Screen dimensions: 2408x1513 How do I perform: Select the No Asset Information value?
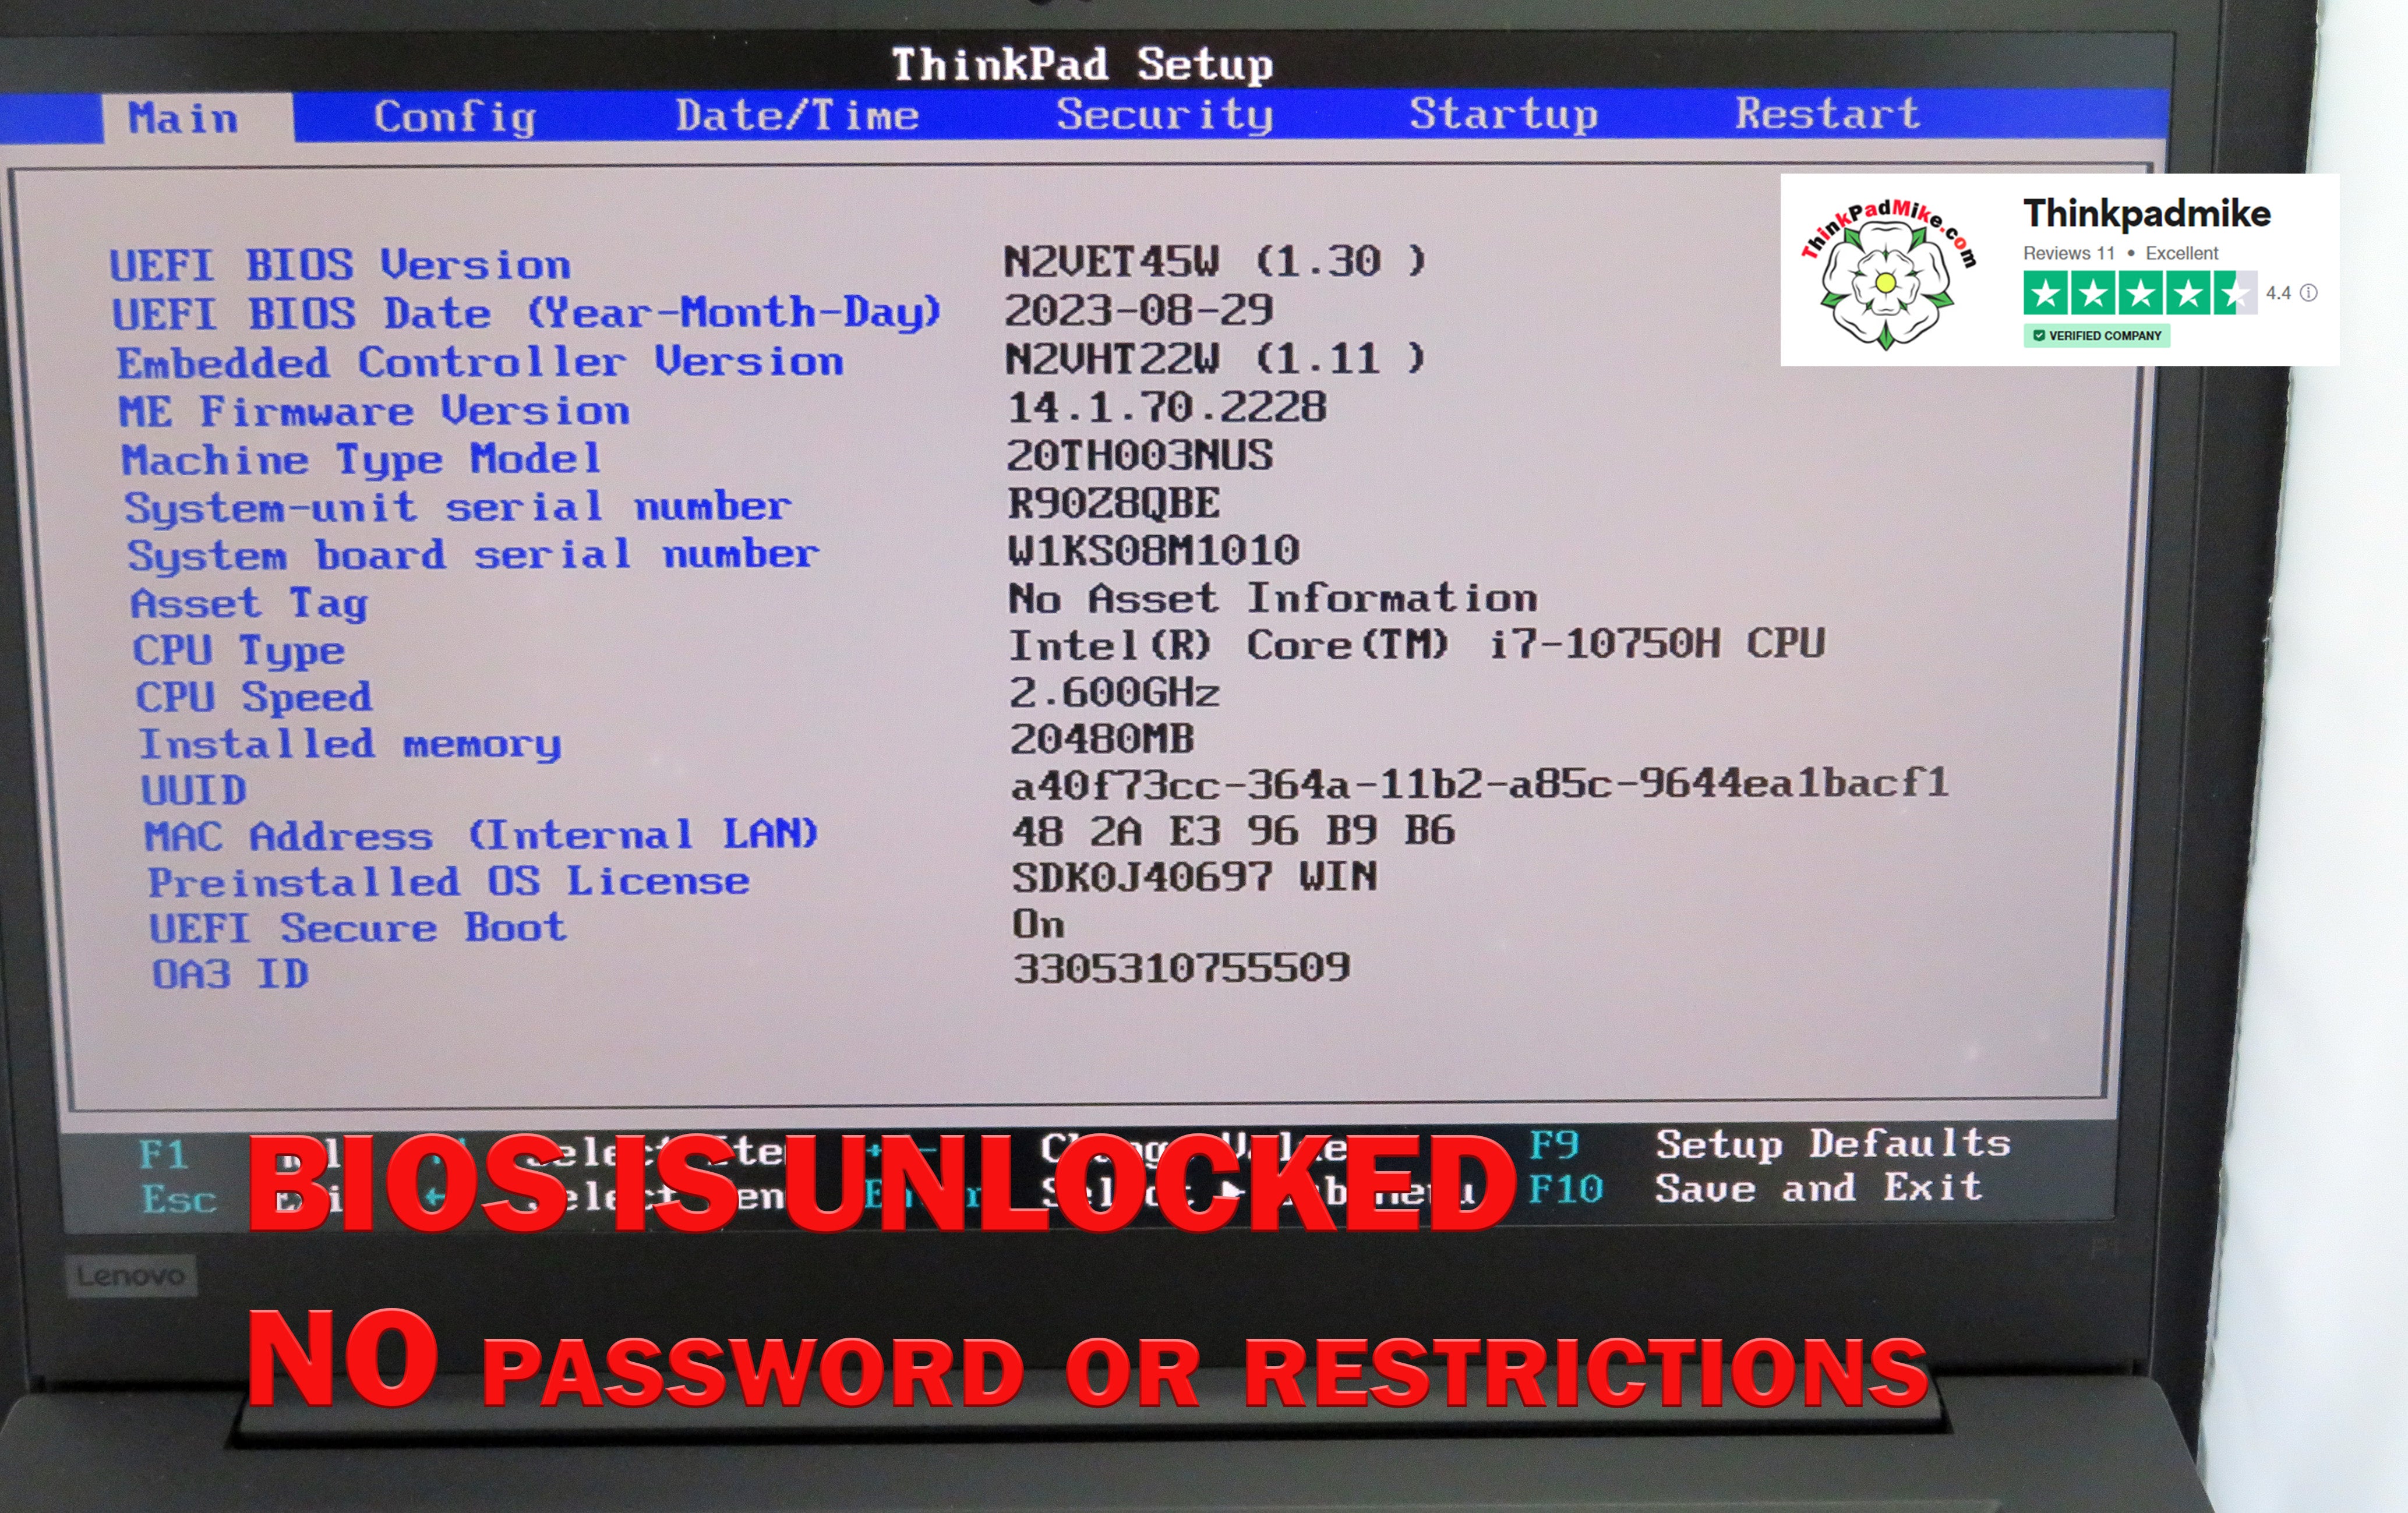pos(1273,598)
